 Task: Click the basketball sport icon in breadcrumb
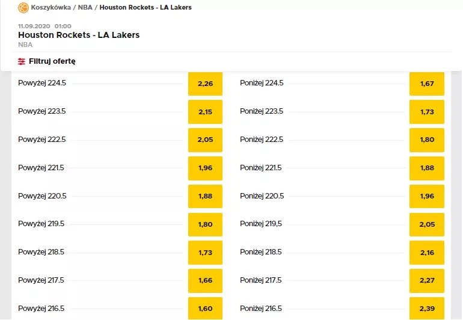click(x=23, y=8)
